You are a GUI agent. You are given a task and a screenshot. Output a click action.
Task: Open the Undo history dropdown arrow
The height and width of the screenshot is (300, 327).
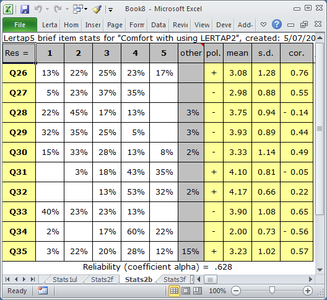pyautogui.click(x=47, y=9)
